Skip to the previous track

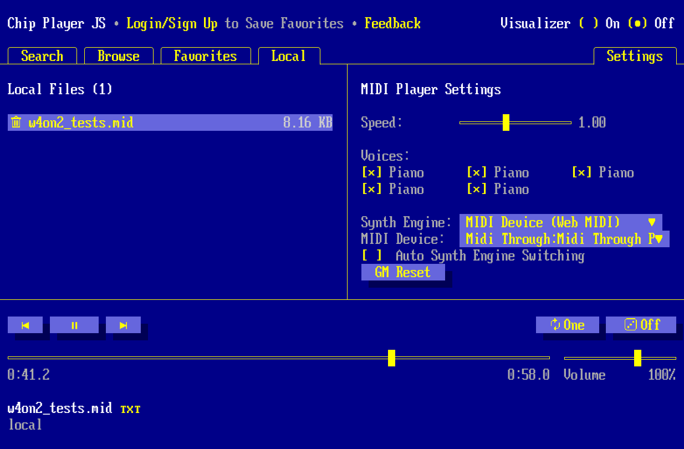25,325
